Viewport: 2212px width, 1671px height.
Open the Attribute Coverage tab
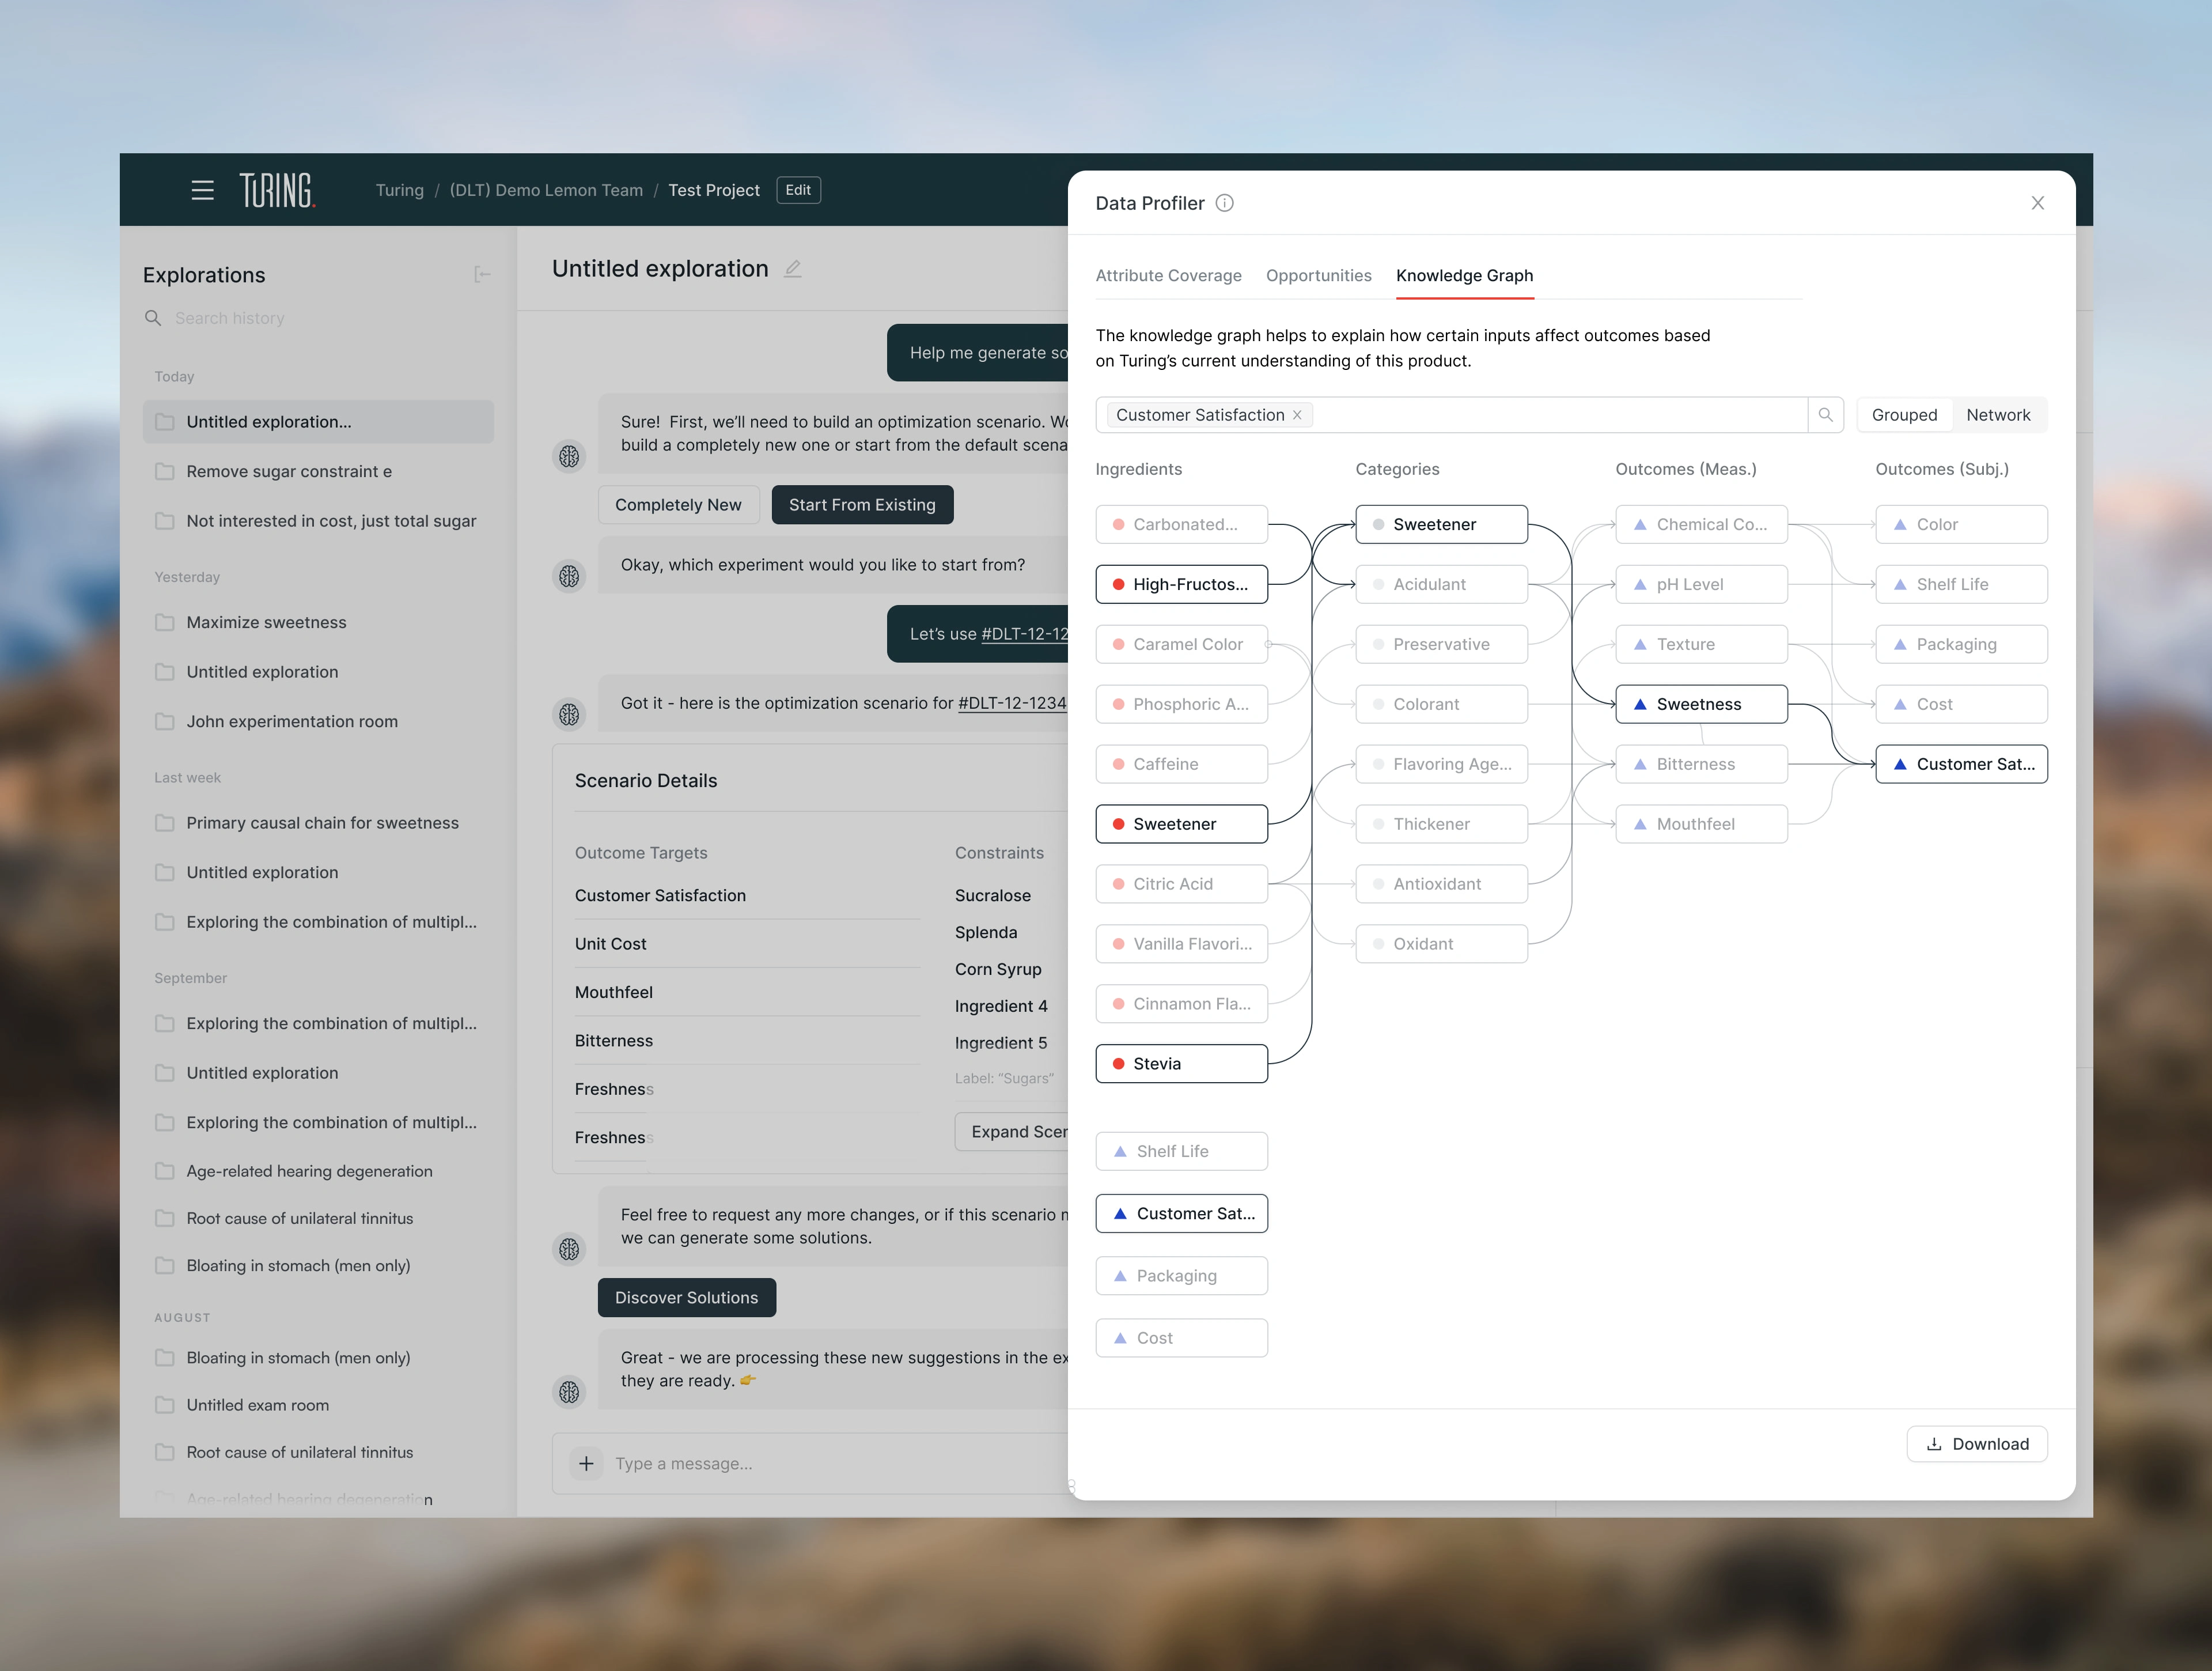point(1168,275)
